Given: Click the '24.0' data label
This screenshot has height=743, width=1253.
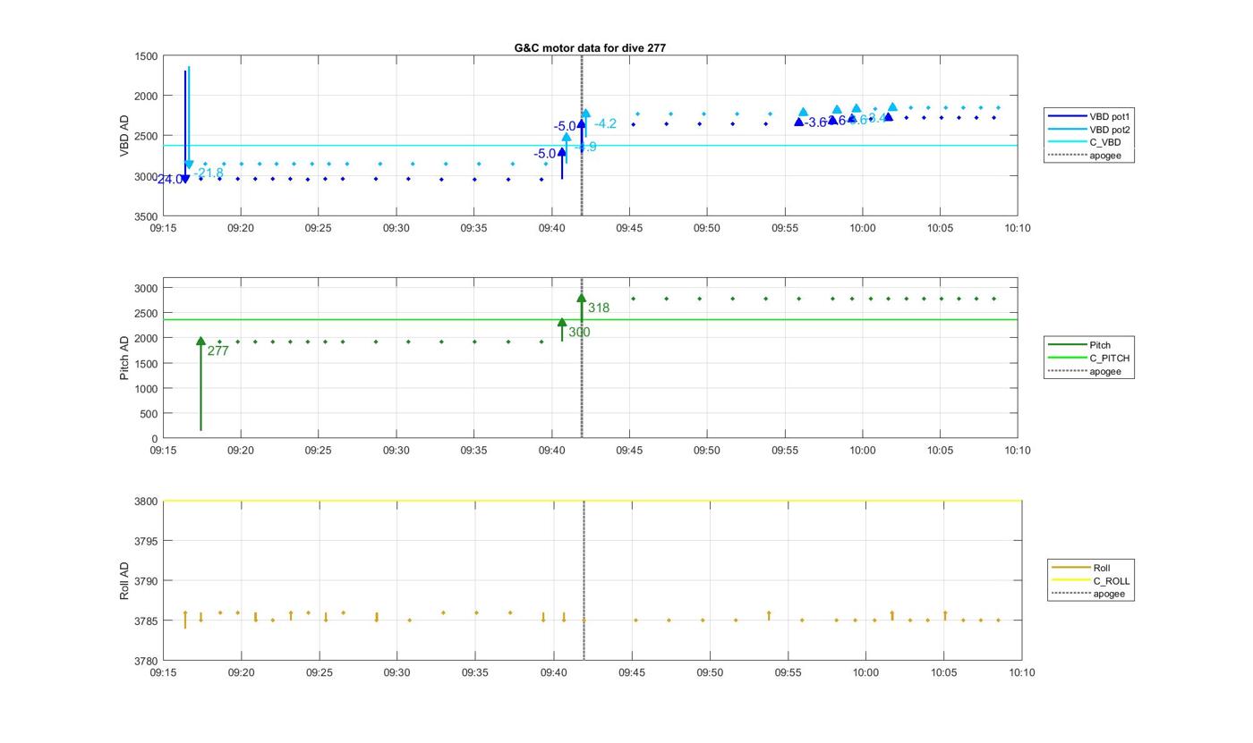Looking at the screenshot, I should click(170, 180).
